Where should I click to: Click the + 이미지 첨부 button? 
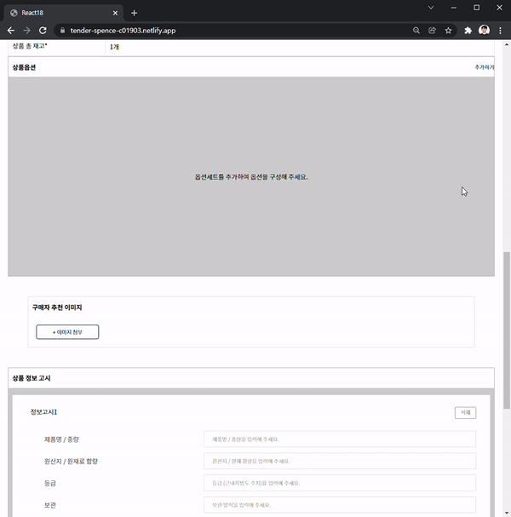point(67,331)
